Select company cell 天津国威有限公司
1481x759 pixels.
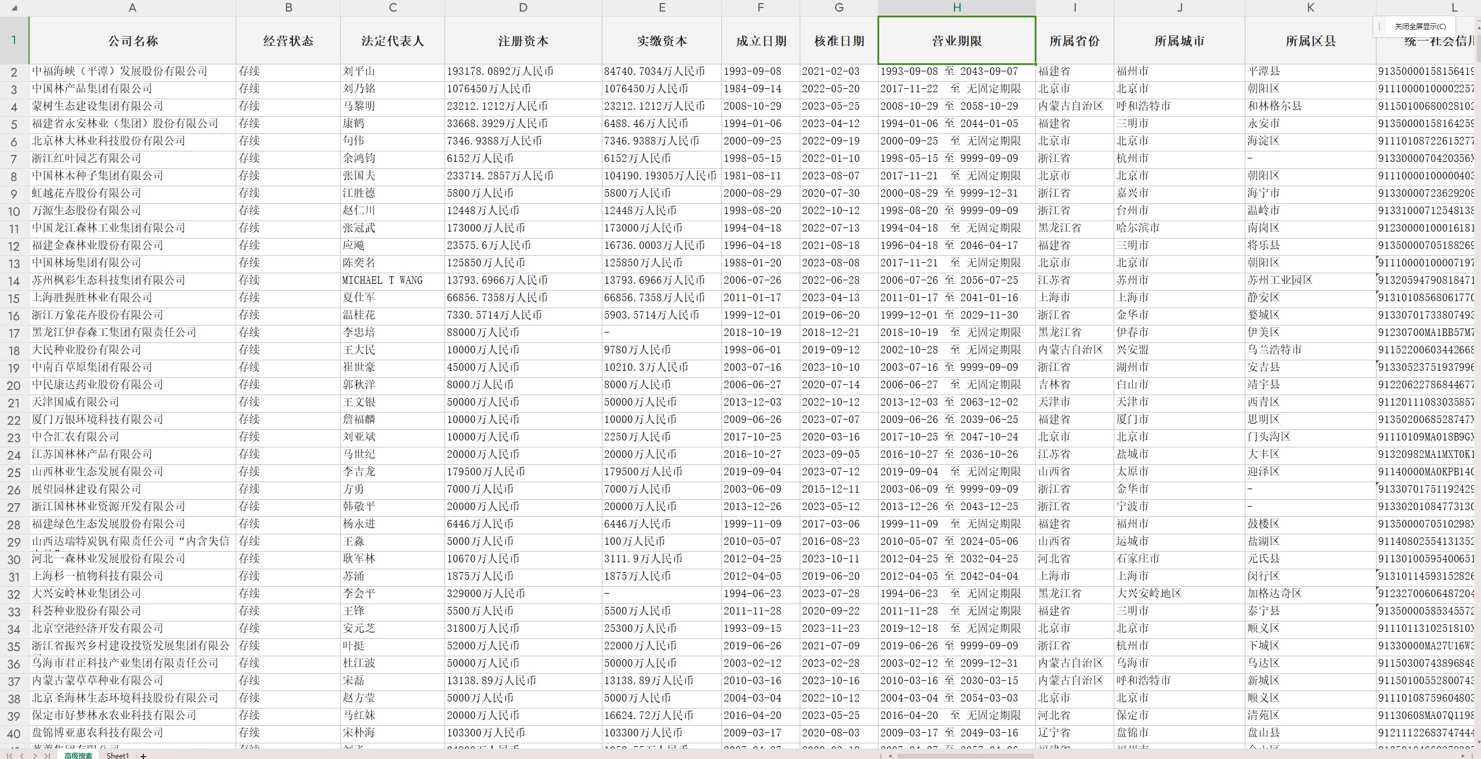pos(132,402)
